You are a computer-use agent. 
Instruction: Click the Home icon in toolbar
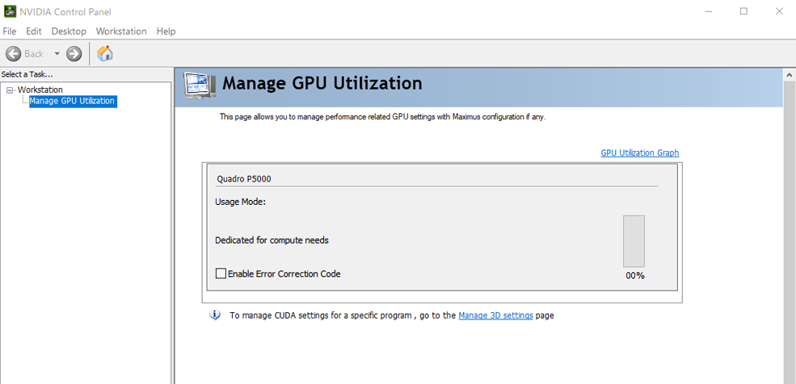point(105,54)
